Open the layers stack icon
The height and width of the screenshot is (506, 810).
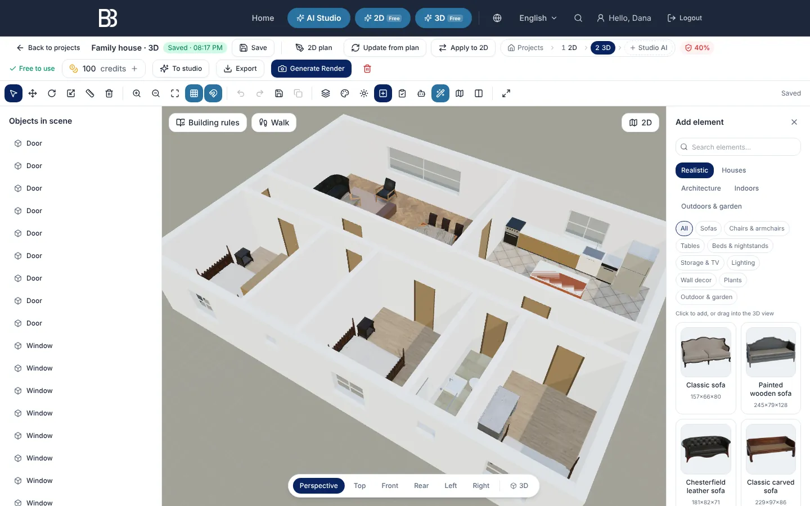coord(326,93)
